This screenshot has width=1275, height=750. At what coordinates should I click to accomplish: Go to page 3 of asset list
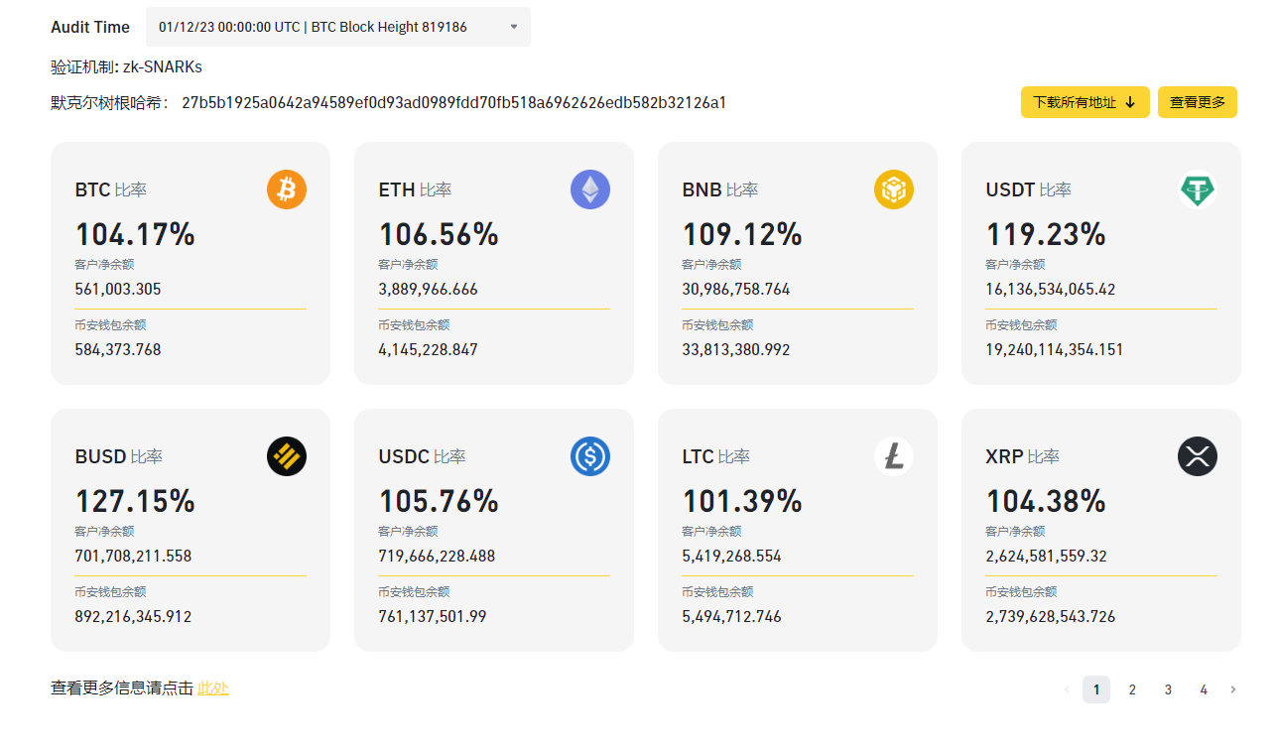pyautogui.click(x=1168, y=689)
